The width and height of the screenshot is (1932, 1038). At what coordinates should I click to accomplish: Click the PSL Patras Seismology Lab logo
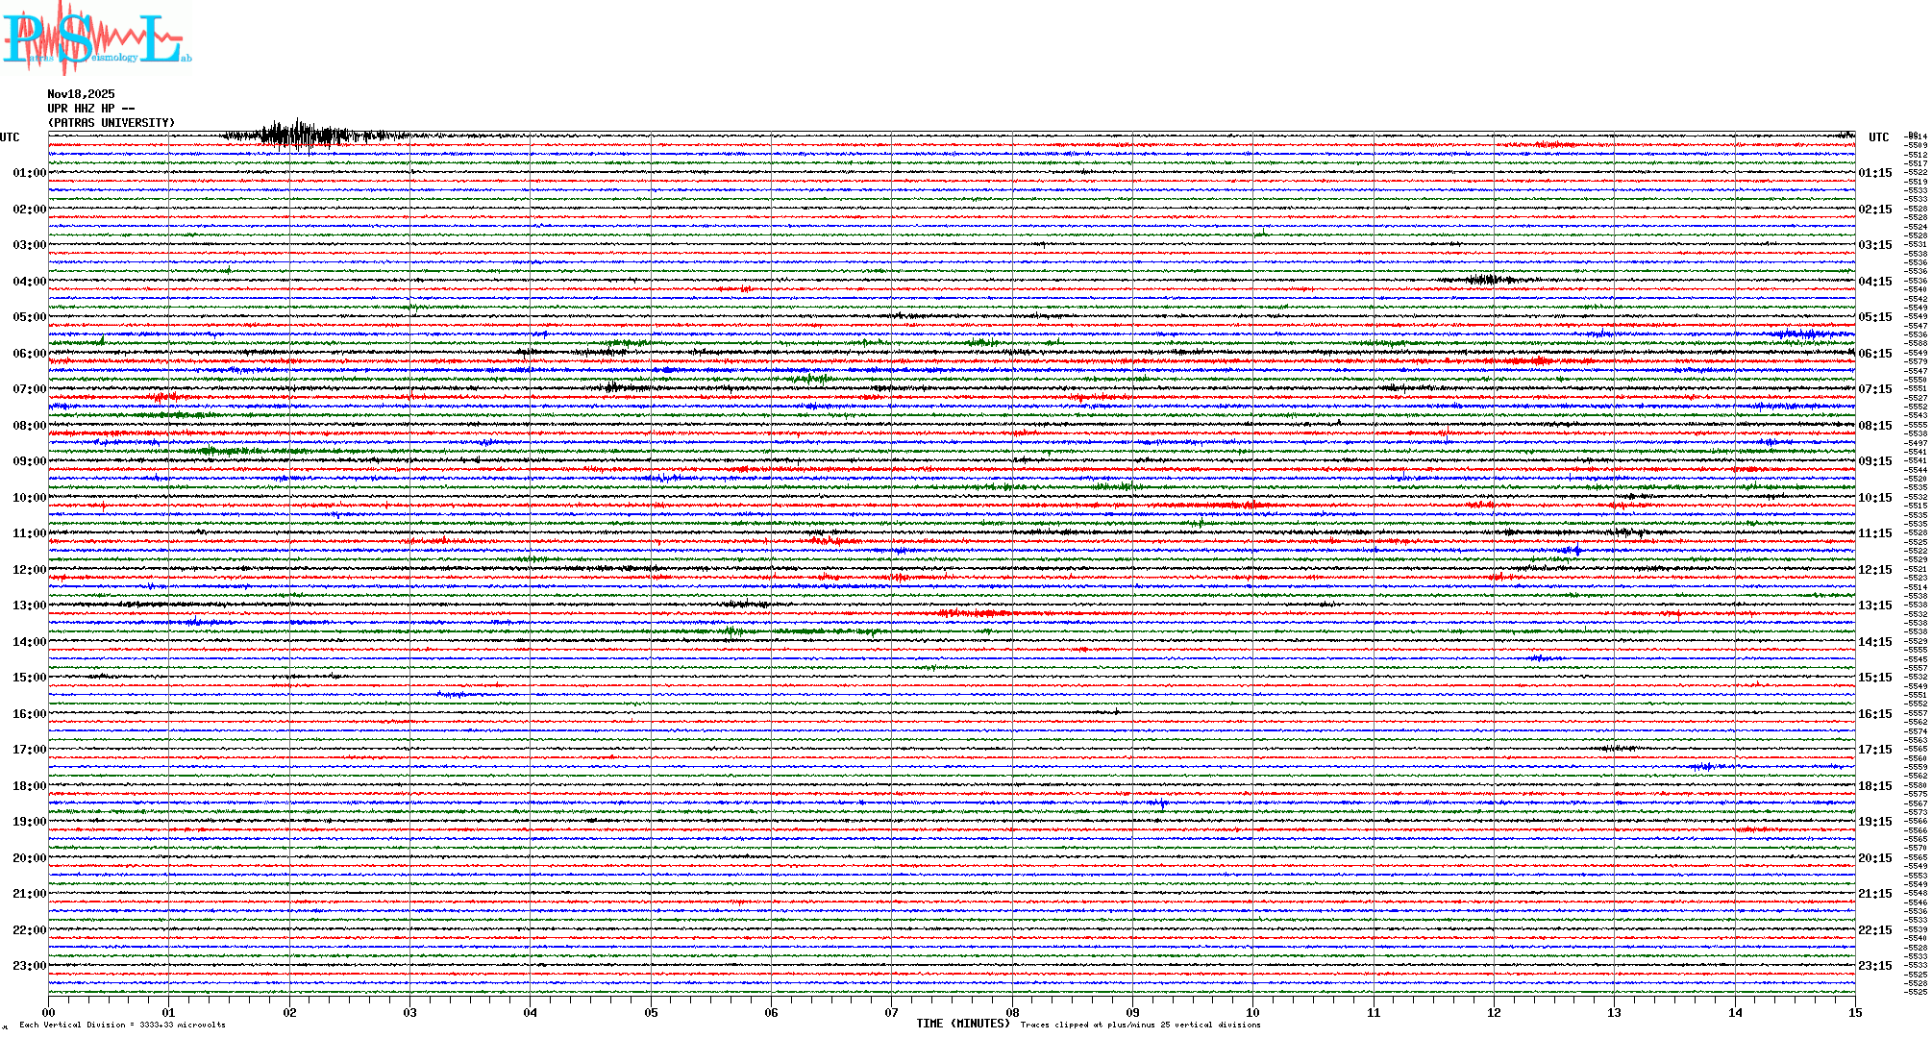pyautogui.click(x=94, y=38)
